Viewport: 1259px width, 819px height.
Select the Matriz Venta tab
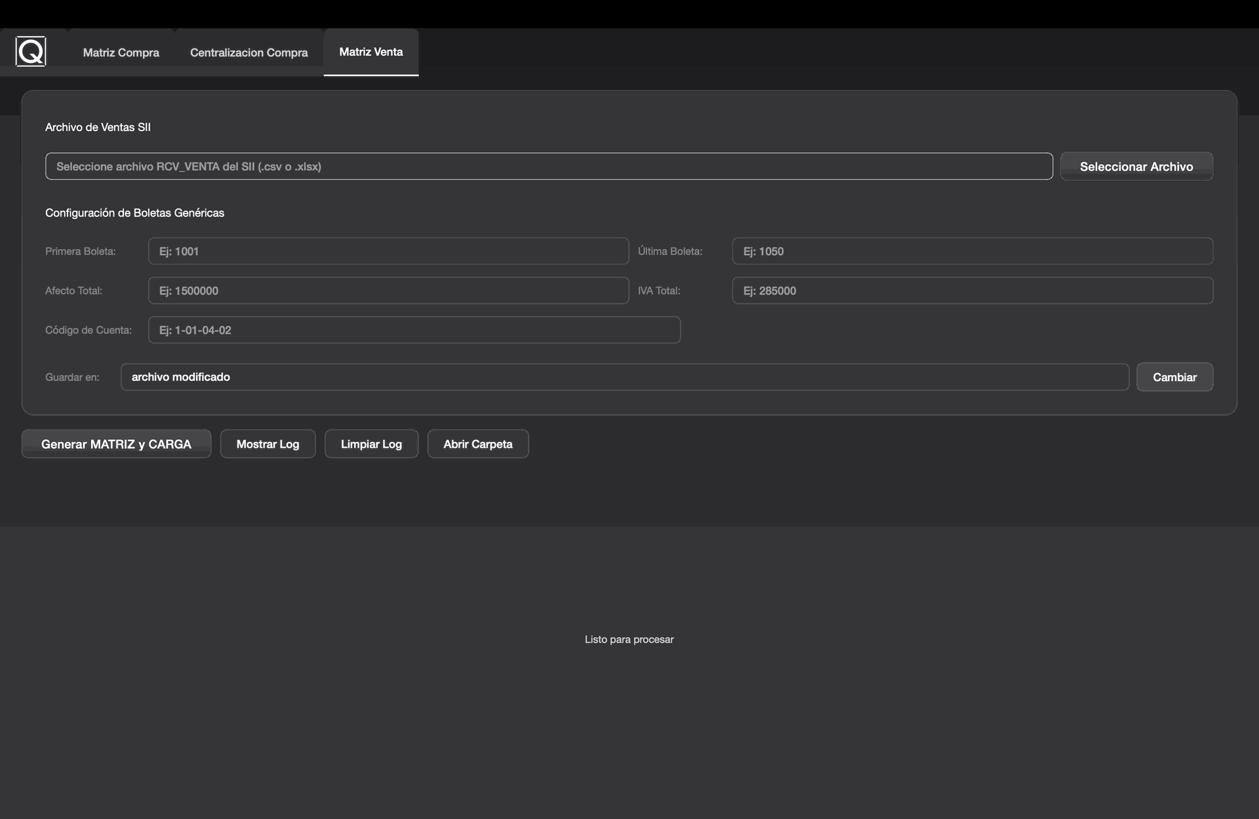coord(370,52)
